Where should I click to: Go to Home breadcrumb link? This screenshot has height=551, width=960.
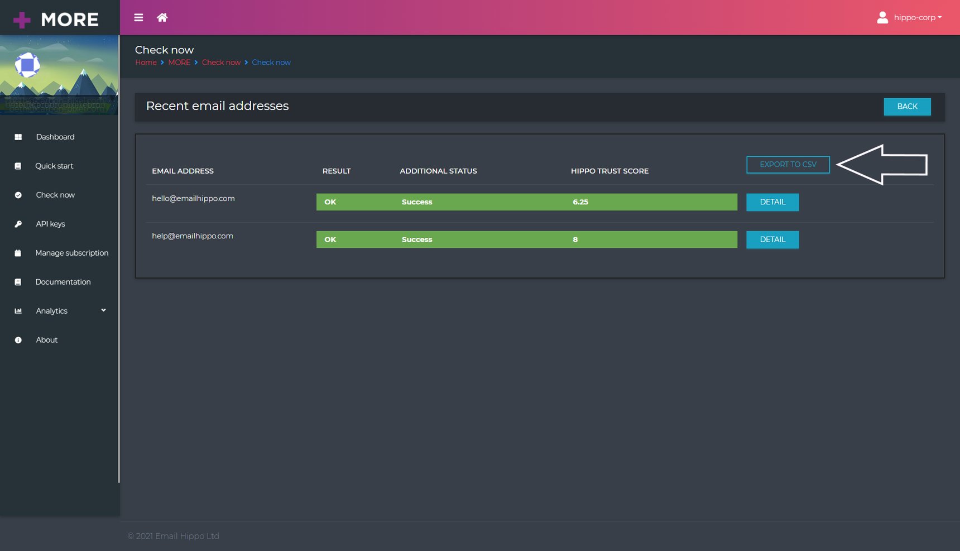146,63
